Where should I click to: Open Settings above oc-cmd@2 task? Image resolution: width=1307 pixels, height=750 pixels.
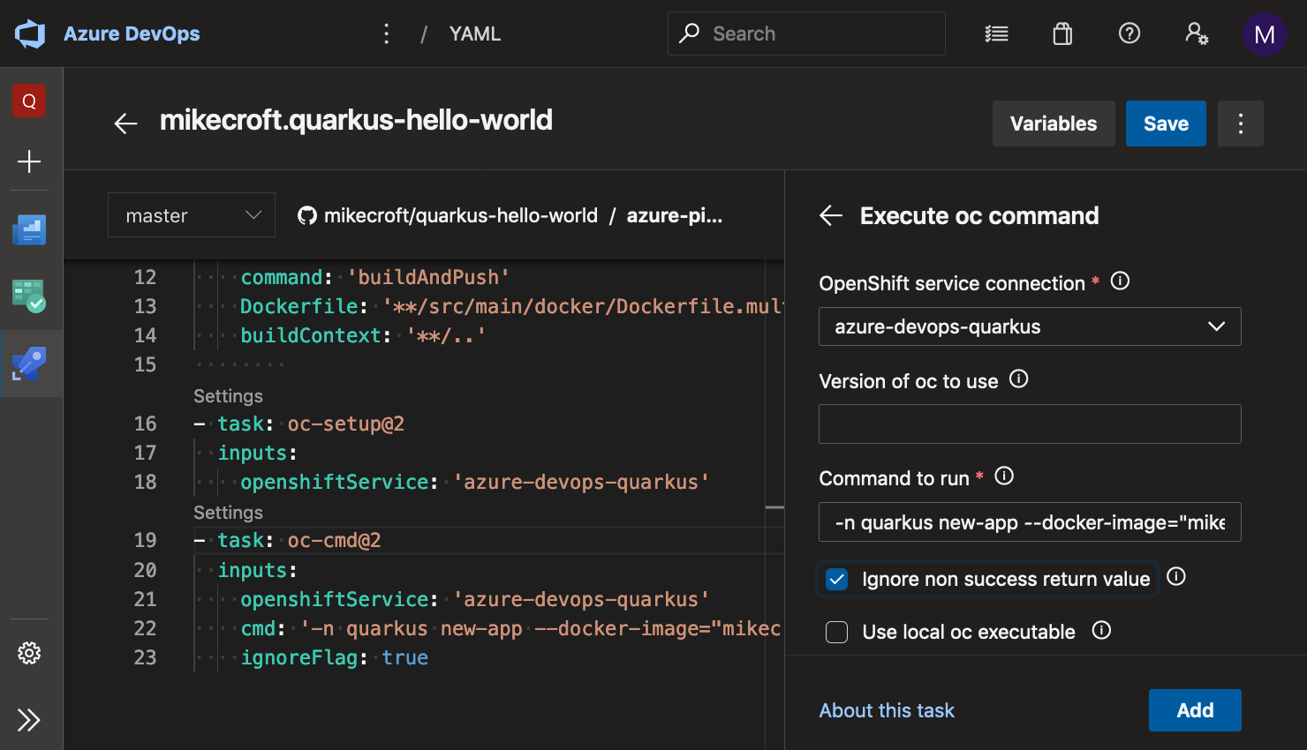[x=228, y=513]
